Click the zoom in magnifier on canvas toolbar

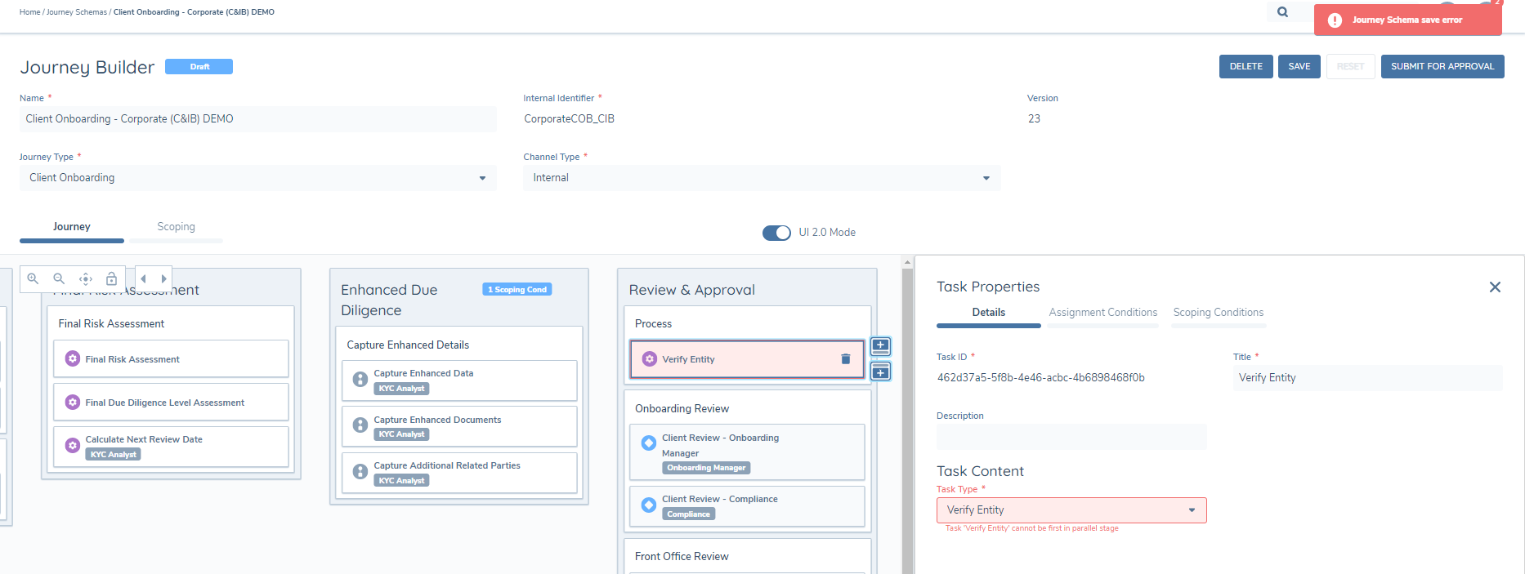coord(33,278)
